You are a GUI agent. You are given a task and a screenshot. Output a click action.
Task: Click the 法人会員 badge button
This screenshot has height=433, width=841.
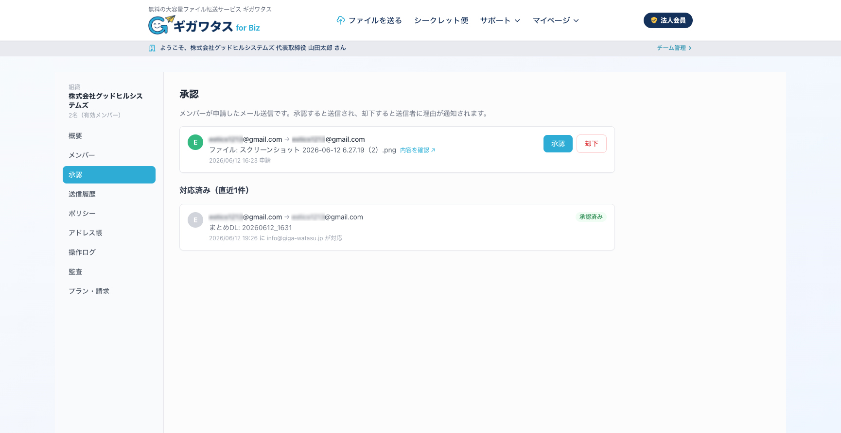coord(668,20)
